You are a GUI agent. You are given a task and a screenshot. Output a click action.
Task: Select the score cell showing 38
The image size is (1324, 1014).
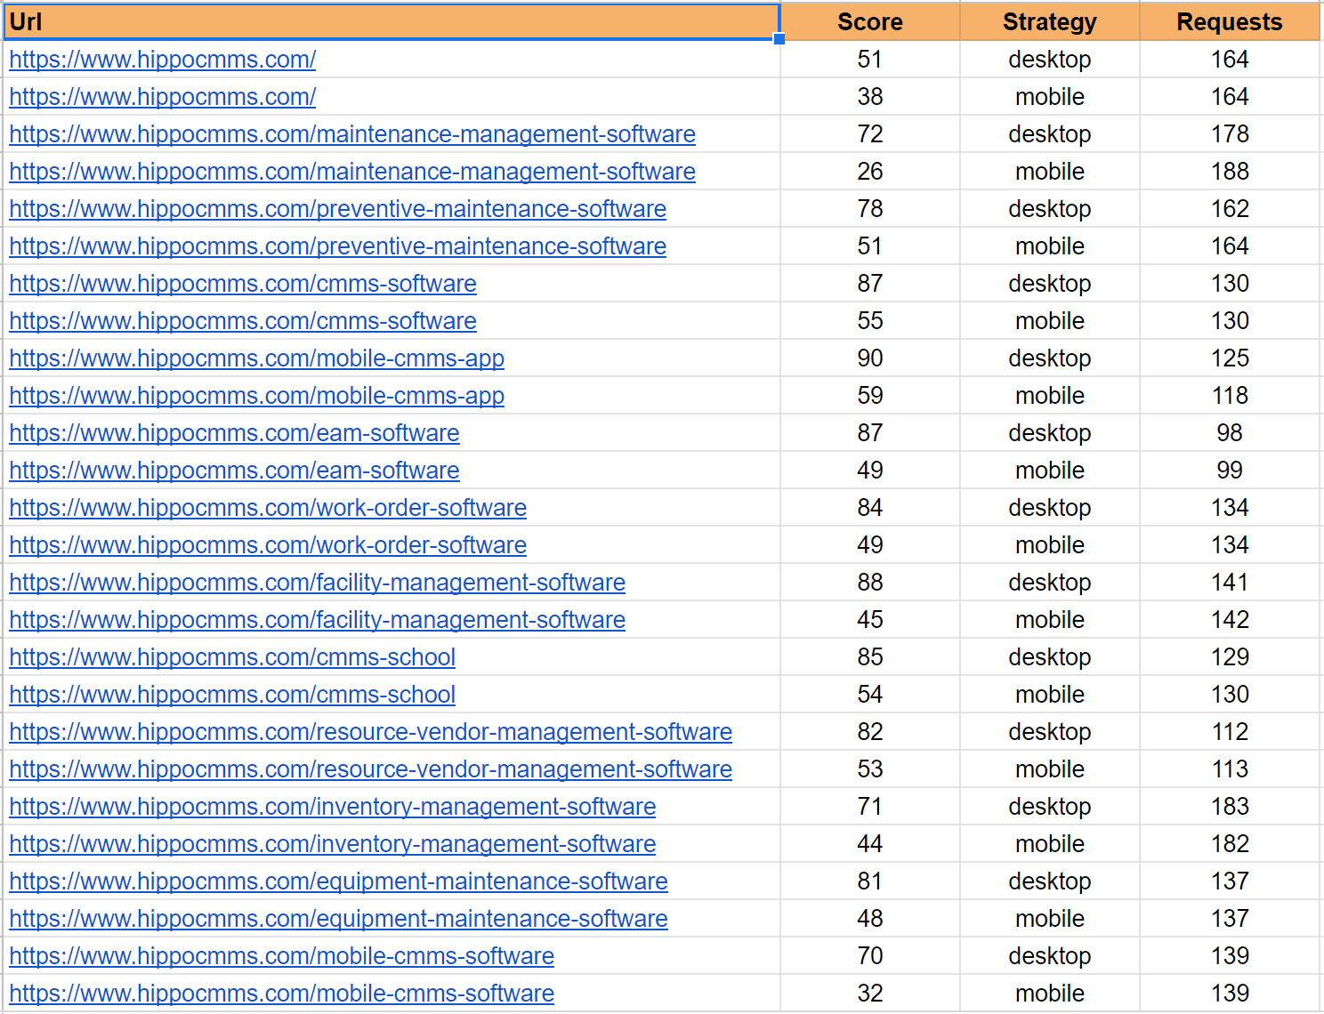(x=870, y=97)
